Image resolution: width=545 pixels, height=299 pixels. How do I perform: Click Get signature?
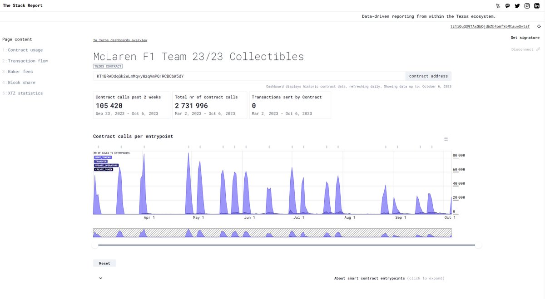(x=525, y=38)
